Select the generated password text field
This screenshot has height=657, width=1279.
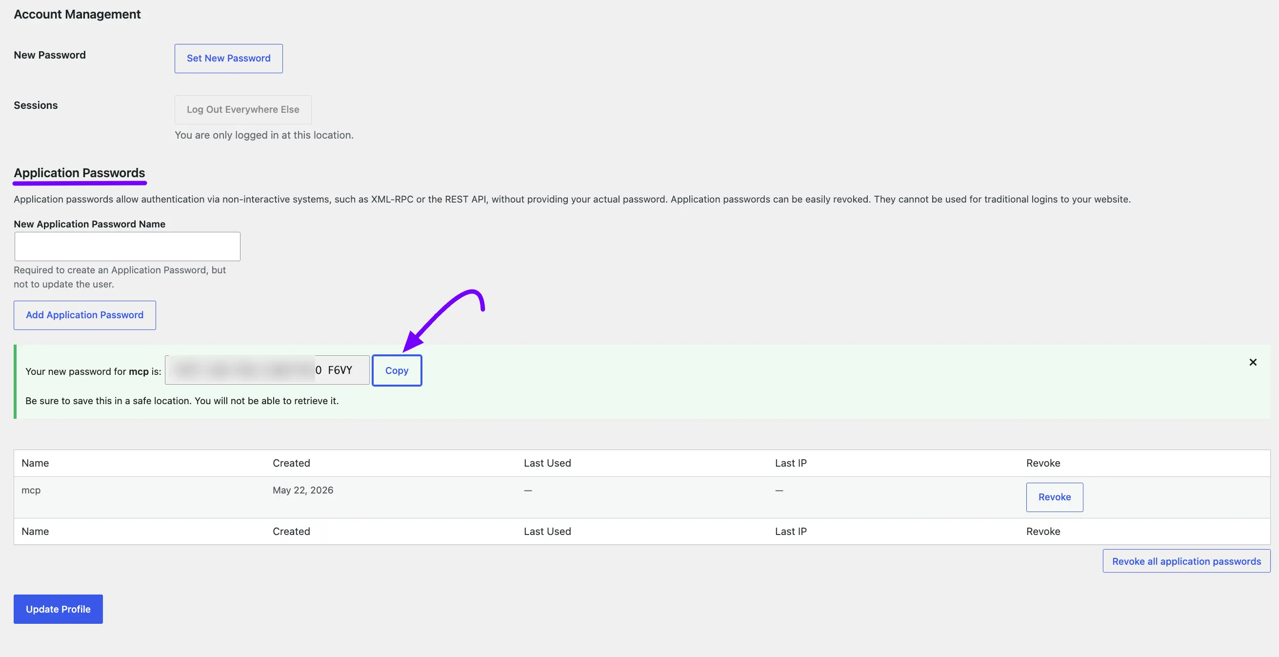(267, 370)
